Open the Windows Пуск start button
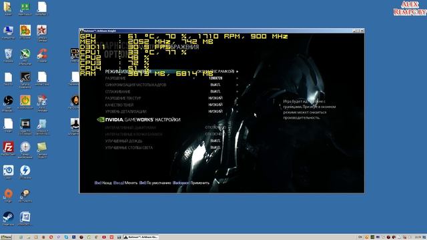This screenshot has width=427, height=240. click(6, 237)
